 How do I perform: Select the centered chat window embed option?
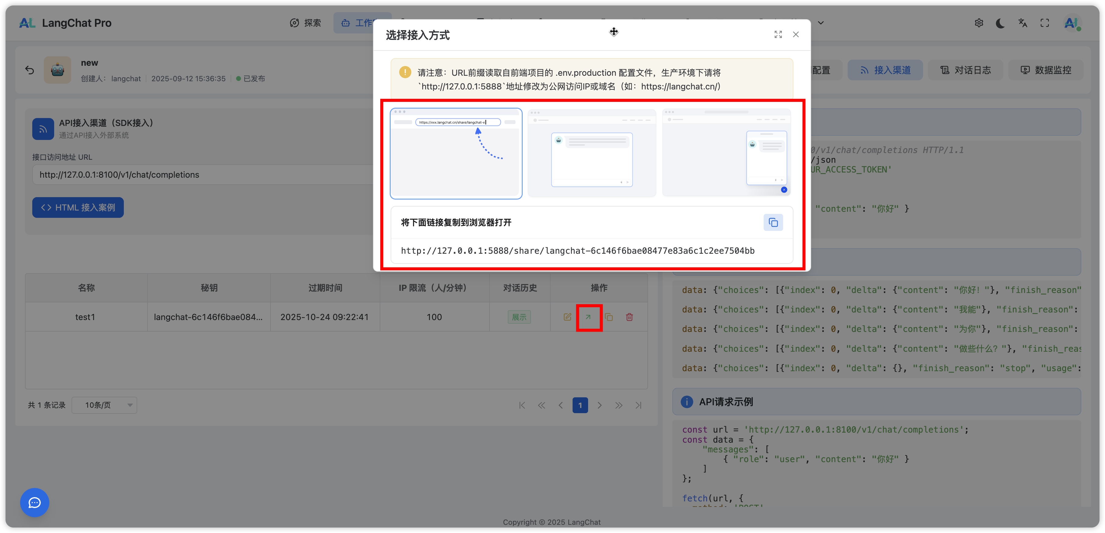click(591, 154)
